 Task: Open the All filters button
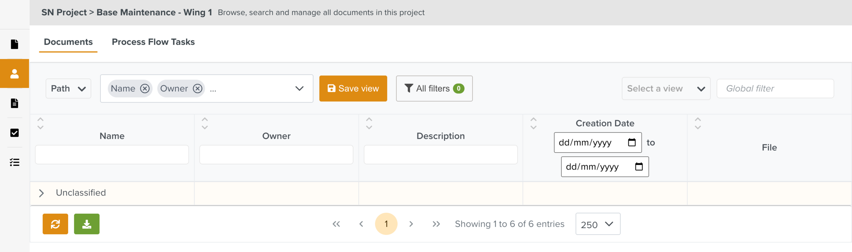coord(434,89)
